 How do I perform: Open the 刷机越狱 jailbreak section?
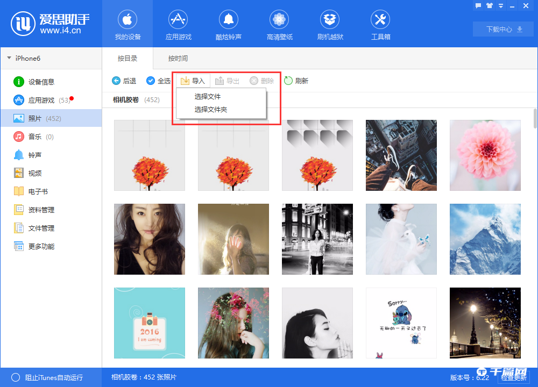[x=330, y=24]
